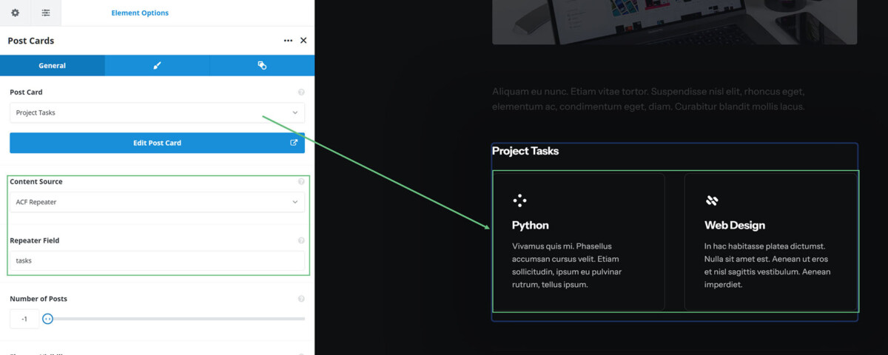Viewport: 888px width, 355px height.
Task: Select the Web Design task card
Action: pyautogui.click(x=771, y=242)
